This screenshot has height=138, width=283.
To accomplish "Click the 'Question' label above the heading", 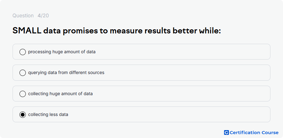I will [23, 16].
